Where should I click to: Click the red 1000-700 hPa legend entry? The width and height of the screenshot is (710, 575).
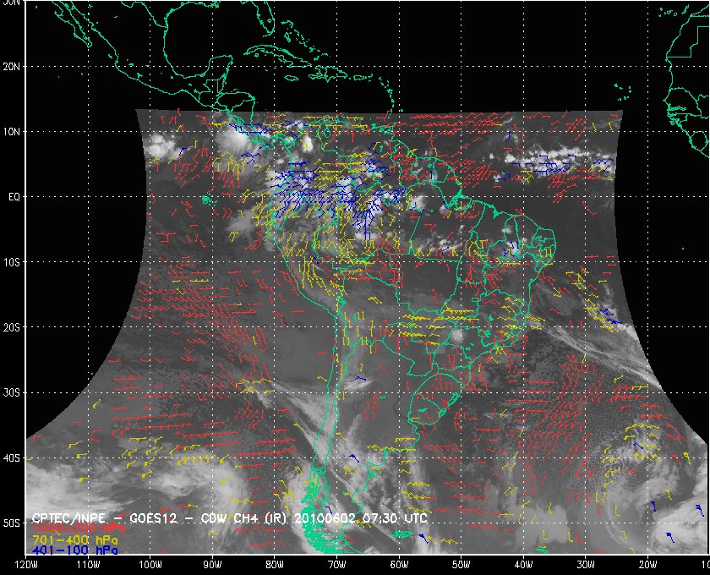79,528
